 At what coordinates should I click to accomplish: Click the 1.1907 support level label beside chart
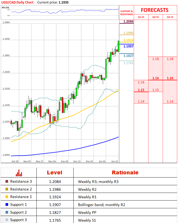[x=128, y=46]
